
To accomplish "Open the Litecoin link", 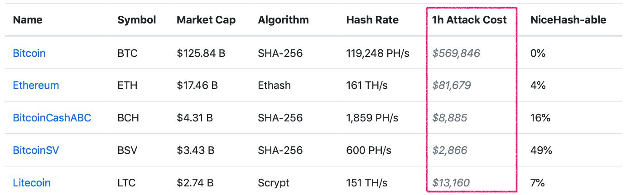I will pos(32,183).
